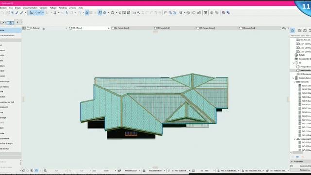The image size is (311, 175).
Task: Open the Fenêtres menu
Action: point(63,8)
